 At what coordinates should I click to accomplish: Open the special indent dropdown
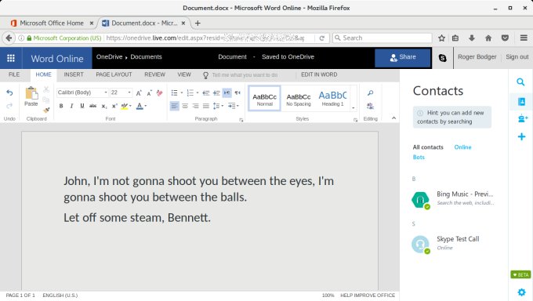click(234, 106)
